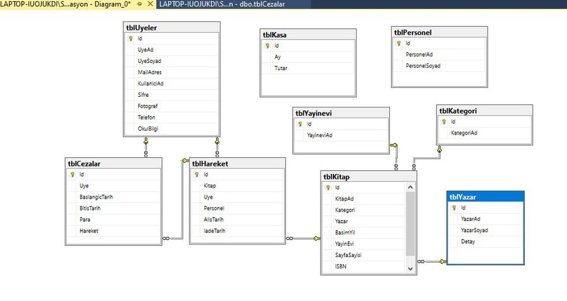The height and width of the screenshot is (301, 567).
Task: Select the YayinEvi column in tblKitap
Action: [364, 244]
